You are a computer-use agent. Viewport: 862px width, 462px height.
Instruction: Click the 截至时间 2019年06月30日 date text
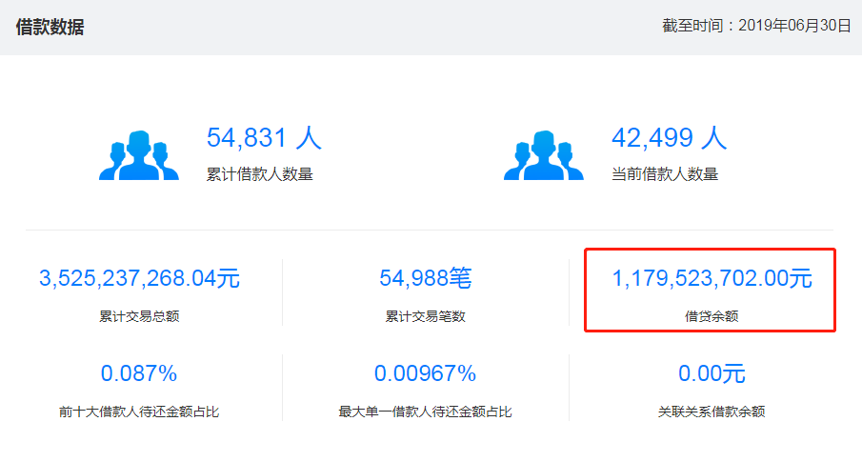756,27
